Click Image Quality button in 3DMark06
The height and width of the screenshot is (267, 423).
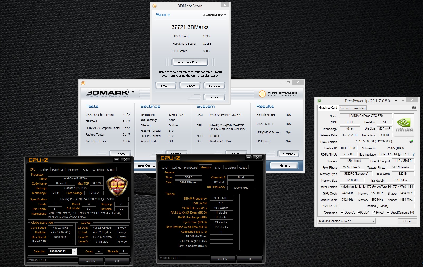click(145, 165)
